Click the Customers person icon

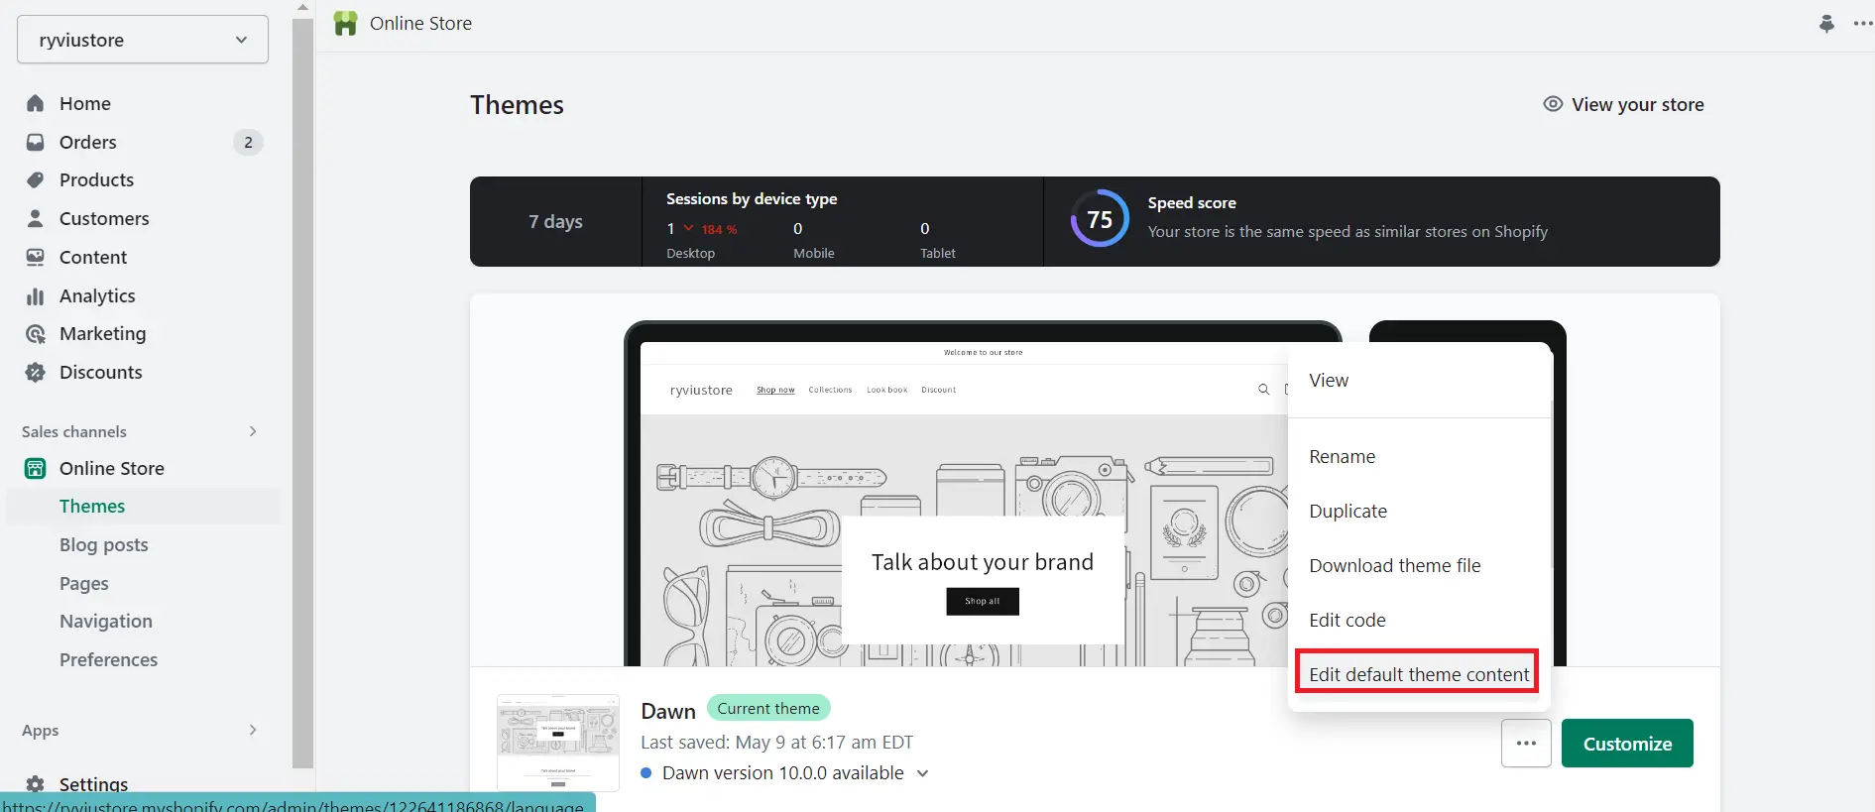click(36, 218)
